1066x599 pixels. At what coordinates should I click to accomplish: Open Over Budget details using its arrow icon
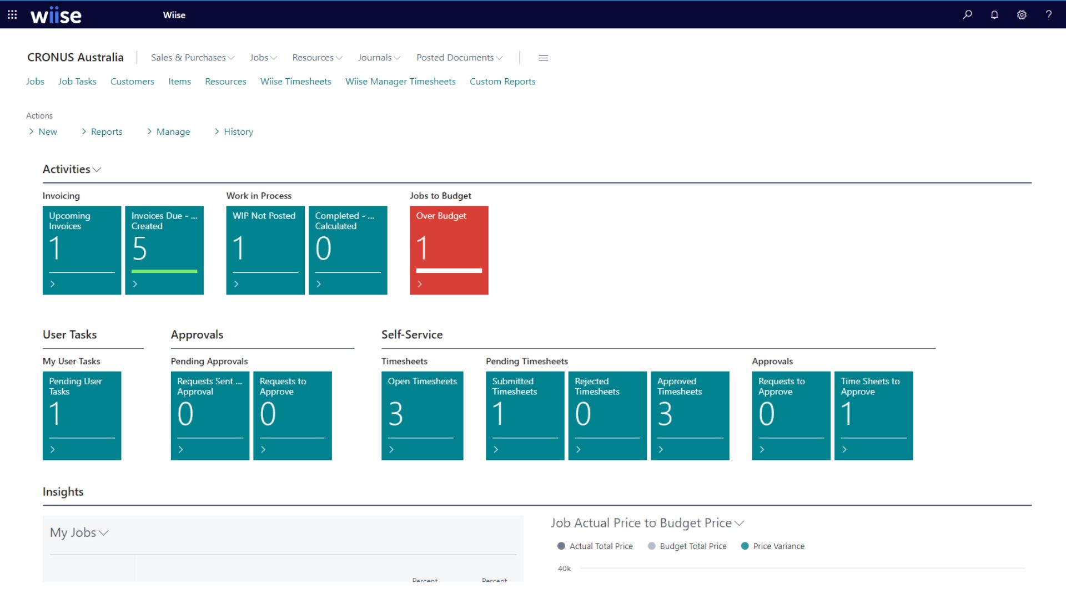pyautogui.click(x=420, y=284)
